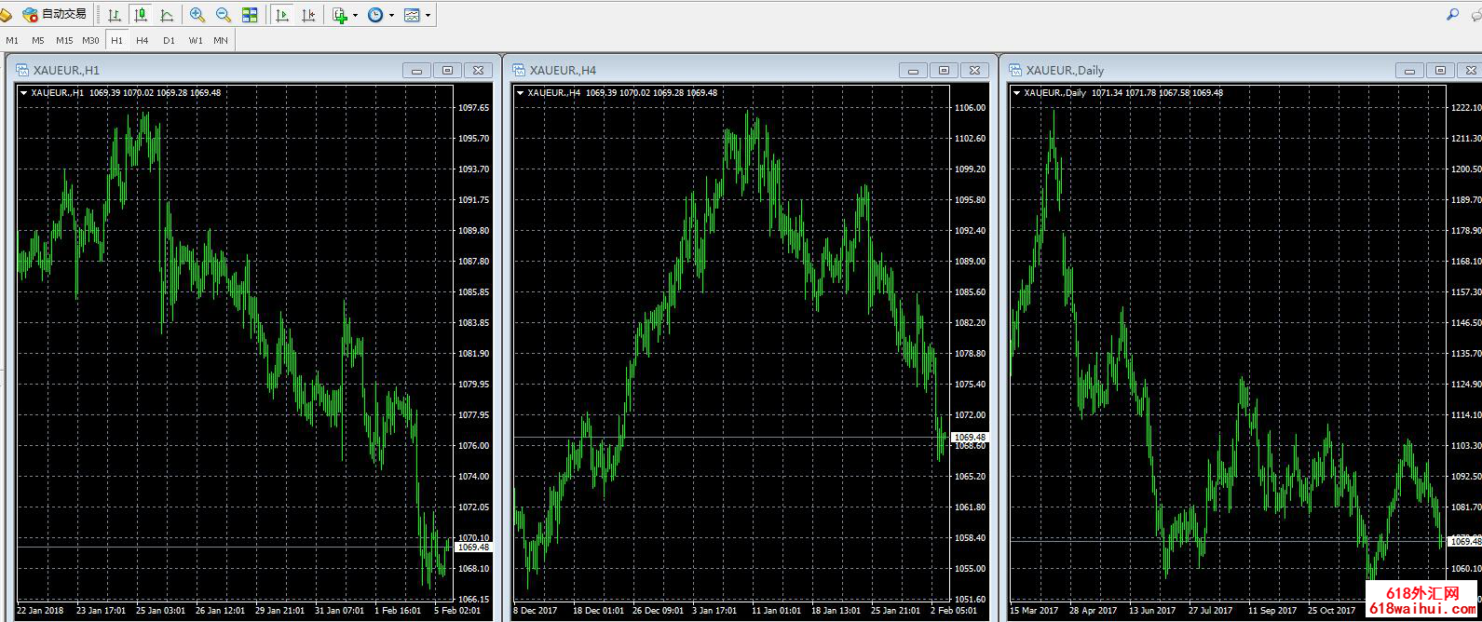
Task: Expand the periodicity clock dropdown arrow
Action: (391, 16)
